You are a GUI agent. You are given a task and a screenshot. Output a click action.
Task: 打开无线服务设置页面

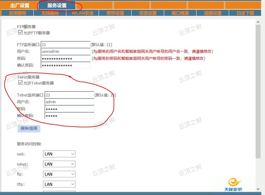[x=50, y=12]
